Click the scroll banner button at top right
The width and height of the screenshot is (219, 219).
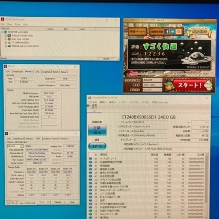(x=199, y=32)
